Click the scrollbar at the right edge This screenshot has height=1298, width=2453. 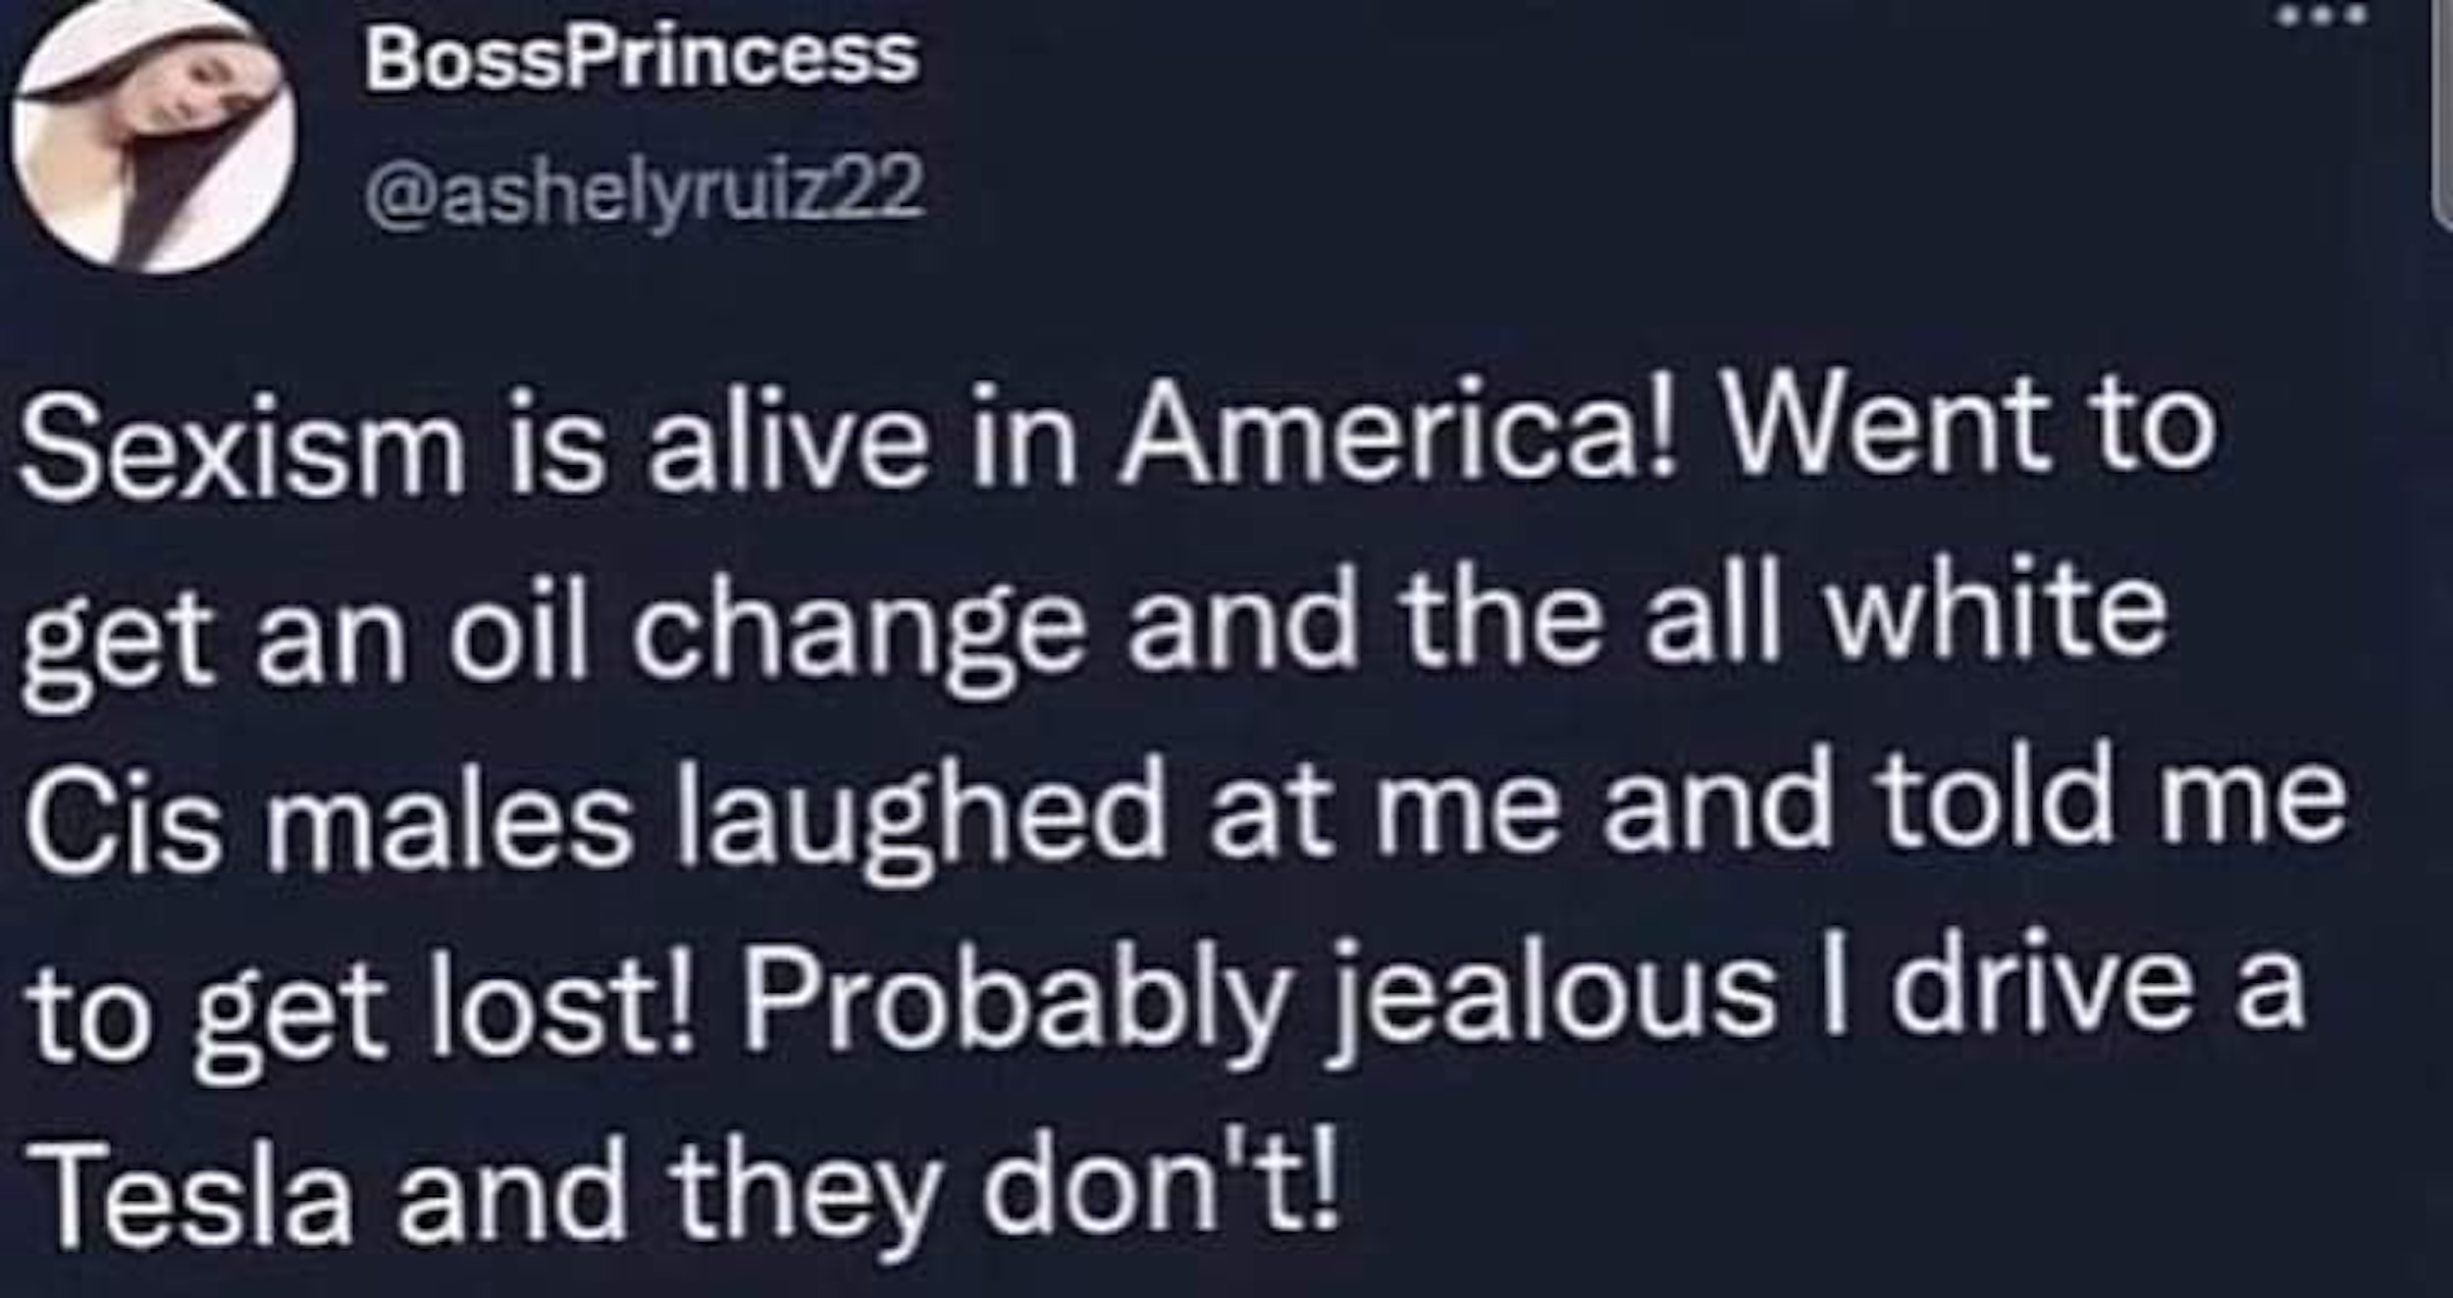point(2443,118)
